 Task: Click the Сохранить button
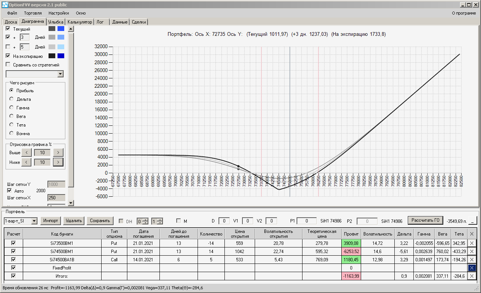tap(100, 221)
